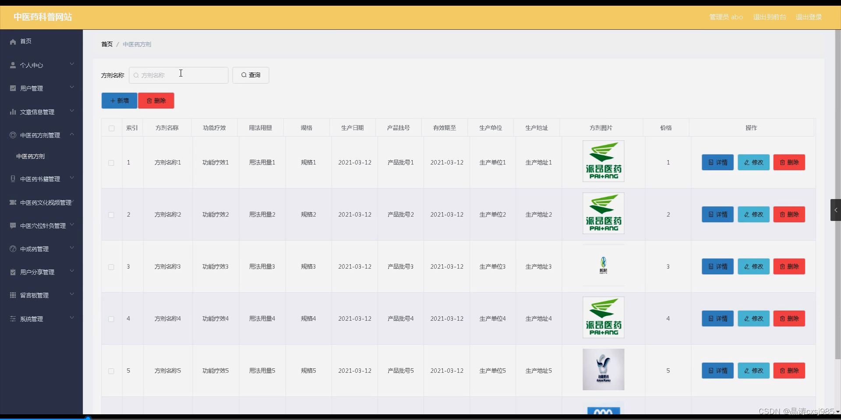Screen dimensions: 841x420
Task: Click the 中成药管理 sidebar icon
Action: coord(12,248)
